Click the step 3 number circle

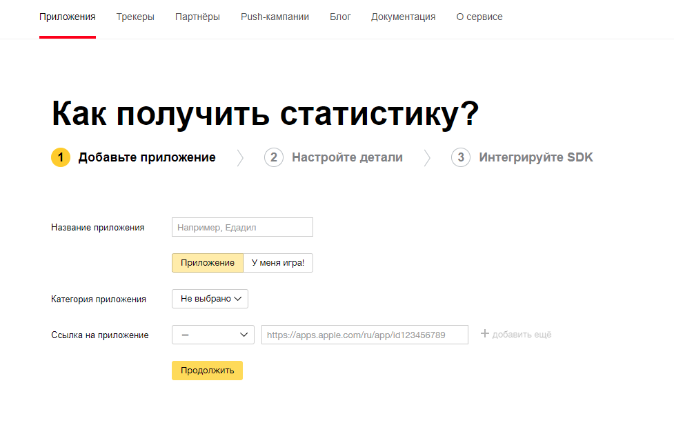[461, 158]
